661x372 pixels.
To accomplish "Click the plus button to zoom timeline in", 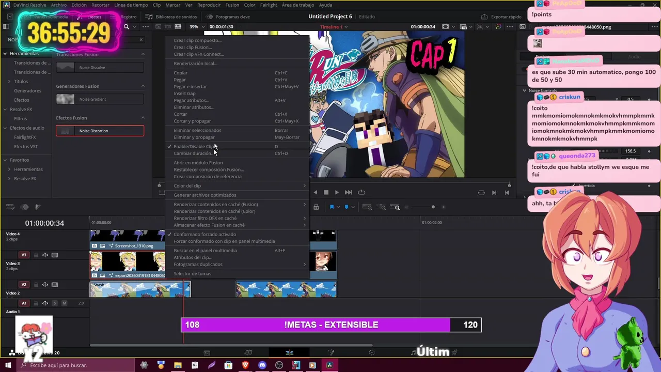I will [x=444, y=207].
